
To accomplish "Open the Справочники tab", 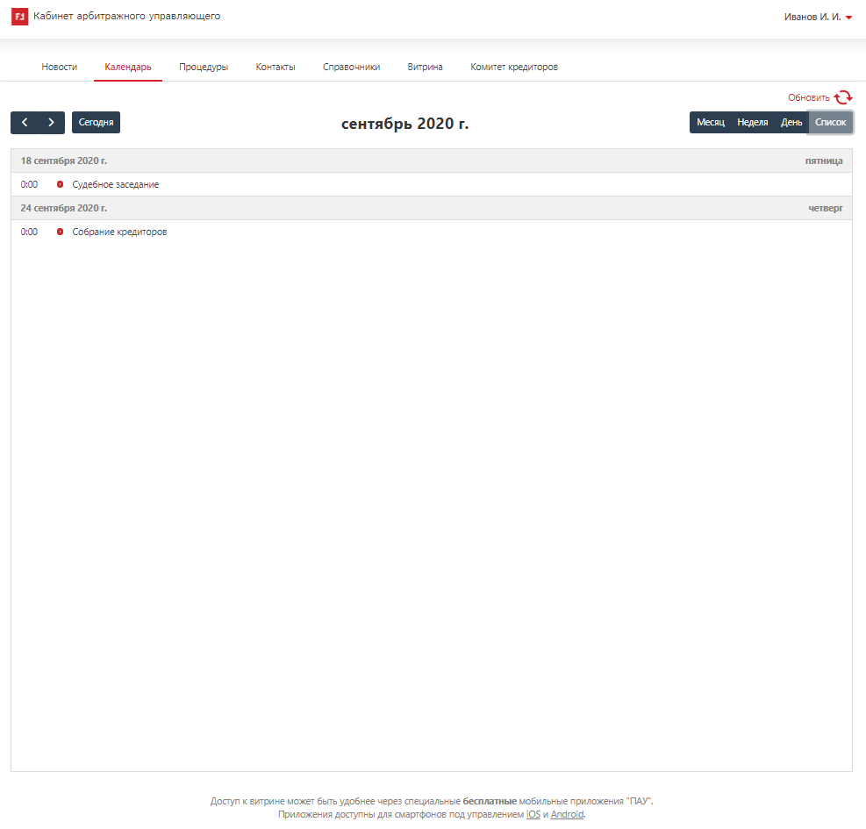I will click(x=351, y=67).
